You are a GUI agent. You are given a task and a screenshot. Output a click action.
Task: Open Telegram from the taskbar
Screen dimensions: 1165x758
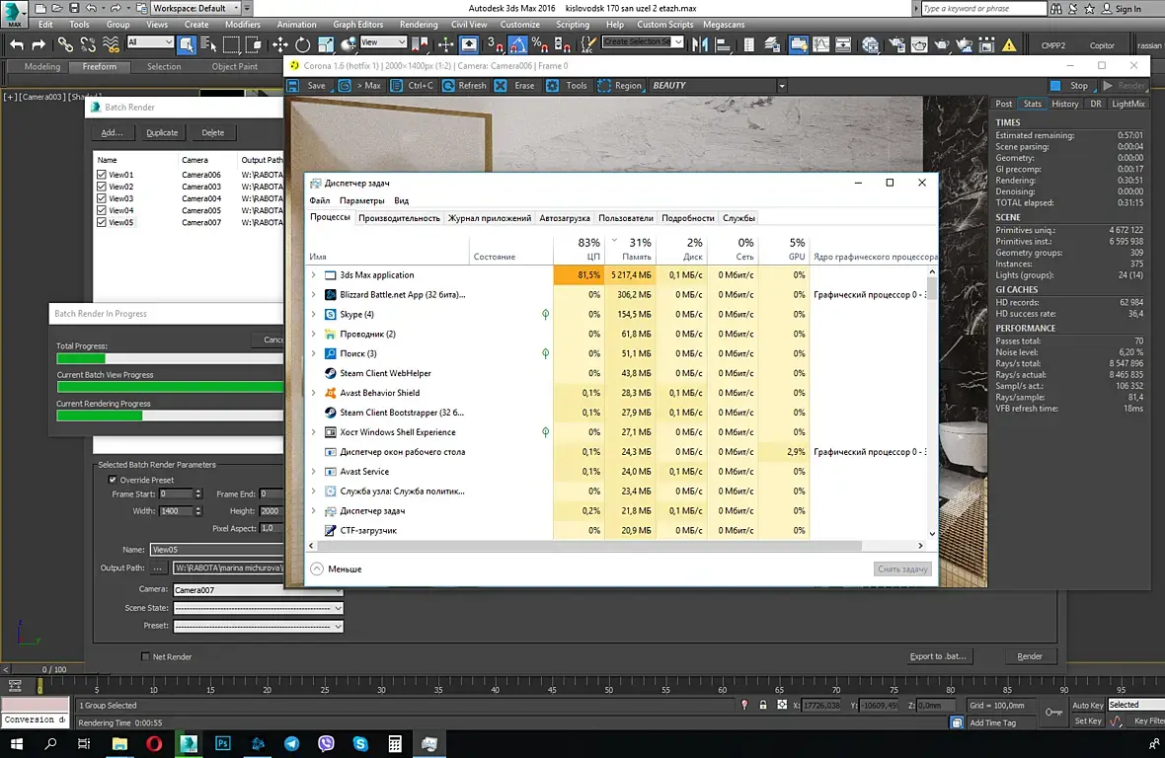point(292,743)
